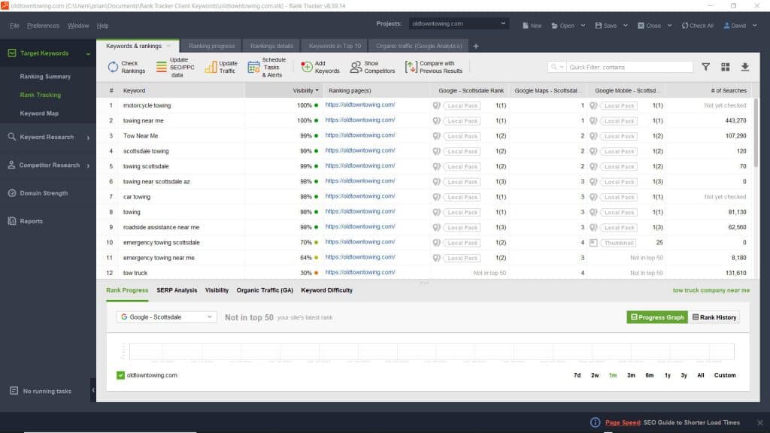Click the info icon beside Page Speed

click(596, 422)
